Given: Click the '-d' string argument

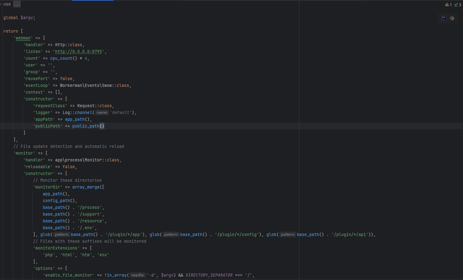Looking at the screenshot, I should click(x=151, y=275).
